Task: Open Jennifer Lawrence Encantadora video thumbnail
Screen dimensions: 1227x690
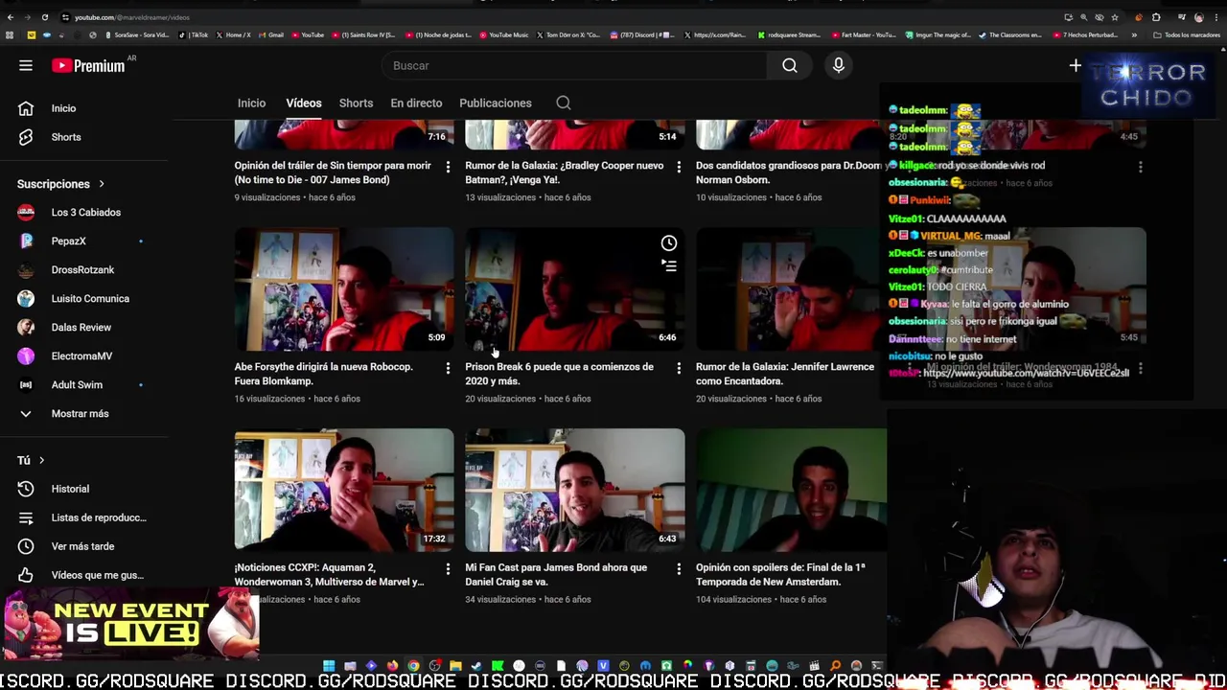Action: pyautogui.click(x=792, y=289)
